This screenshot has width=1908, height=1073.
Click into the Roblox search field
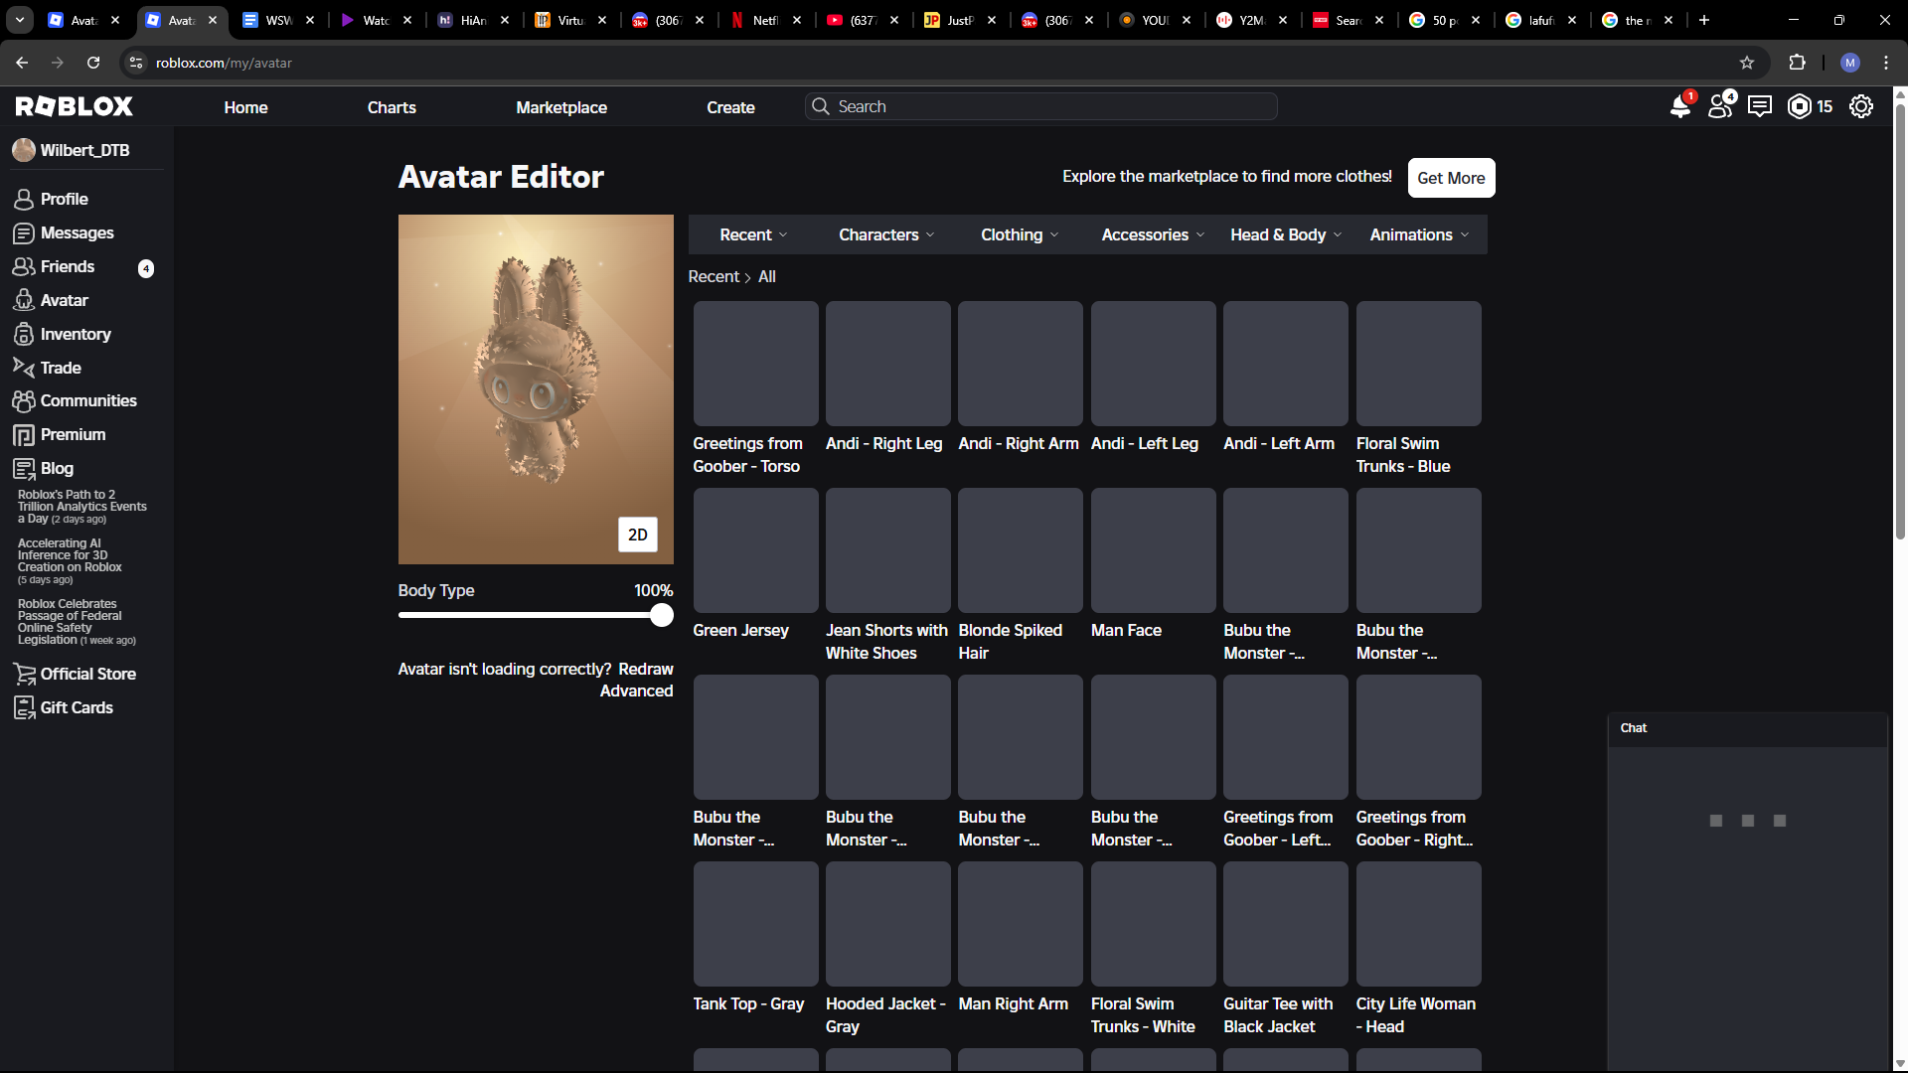(x=1040, y=106)
